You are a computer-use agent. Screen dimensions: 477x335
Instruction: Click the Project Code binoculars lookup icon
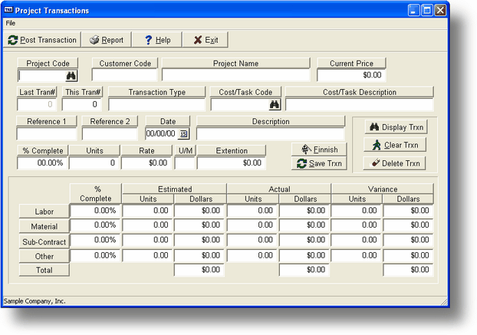[71, 76]
